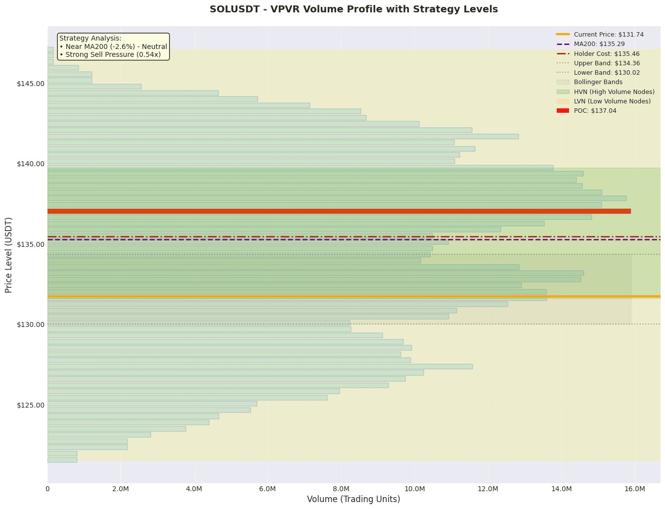665x509 pixels.
Task: Click the orange current price line across the chart
Action: tap(354, 296)
